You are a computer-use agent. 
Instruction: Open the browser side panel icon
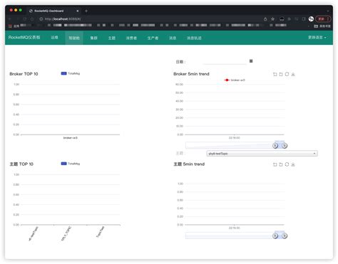tap(304, 19)
